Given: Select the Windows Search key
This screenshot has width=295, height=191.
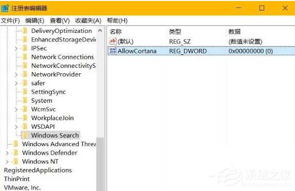Looking at the screenshot, I should pos(55,135).
